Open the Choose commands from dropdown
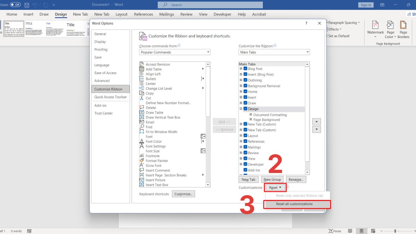Screen dimensions: 416x234 click(175, 52)
